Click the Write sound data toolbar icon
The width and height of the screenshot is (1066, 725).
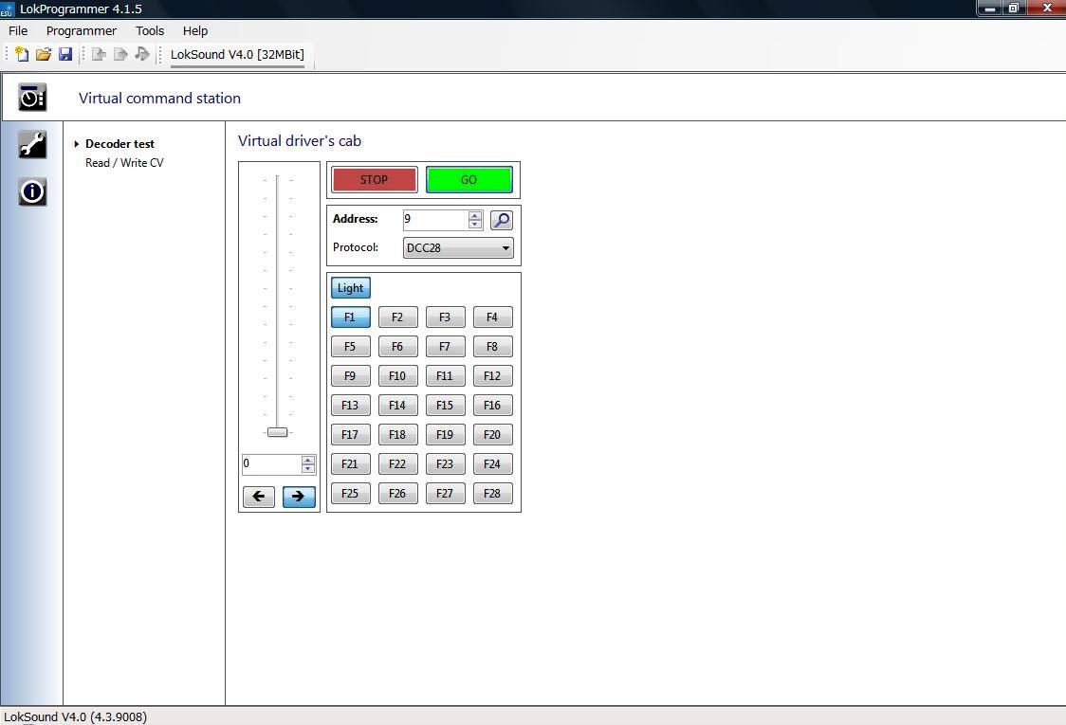coord(142,54)
